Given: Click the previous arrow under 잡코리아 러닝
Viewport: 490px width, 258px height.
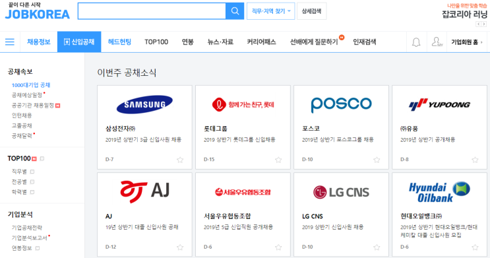Looking at the screenshot, I should [478, 24].
